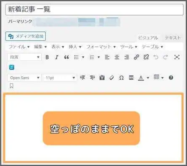Click the clear formatting eraser icon
The height and width of the screenshot is (166, 187).
click(x=112, y=78)
